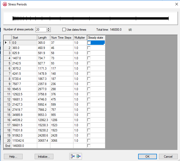The height and width of the screenshot is (161, 180).
Task: Click Length cell 460.9
Action: [44, 48]
